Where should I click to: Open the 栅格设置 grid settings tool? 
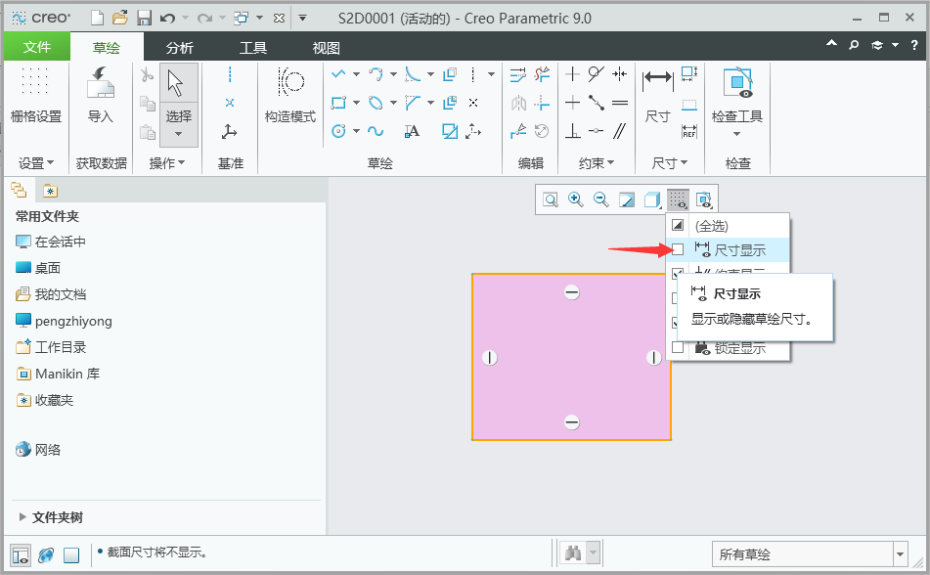click(x=35, y=95)
